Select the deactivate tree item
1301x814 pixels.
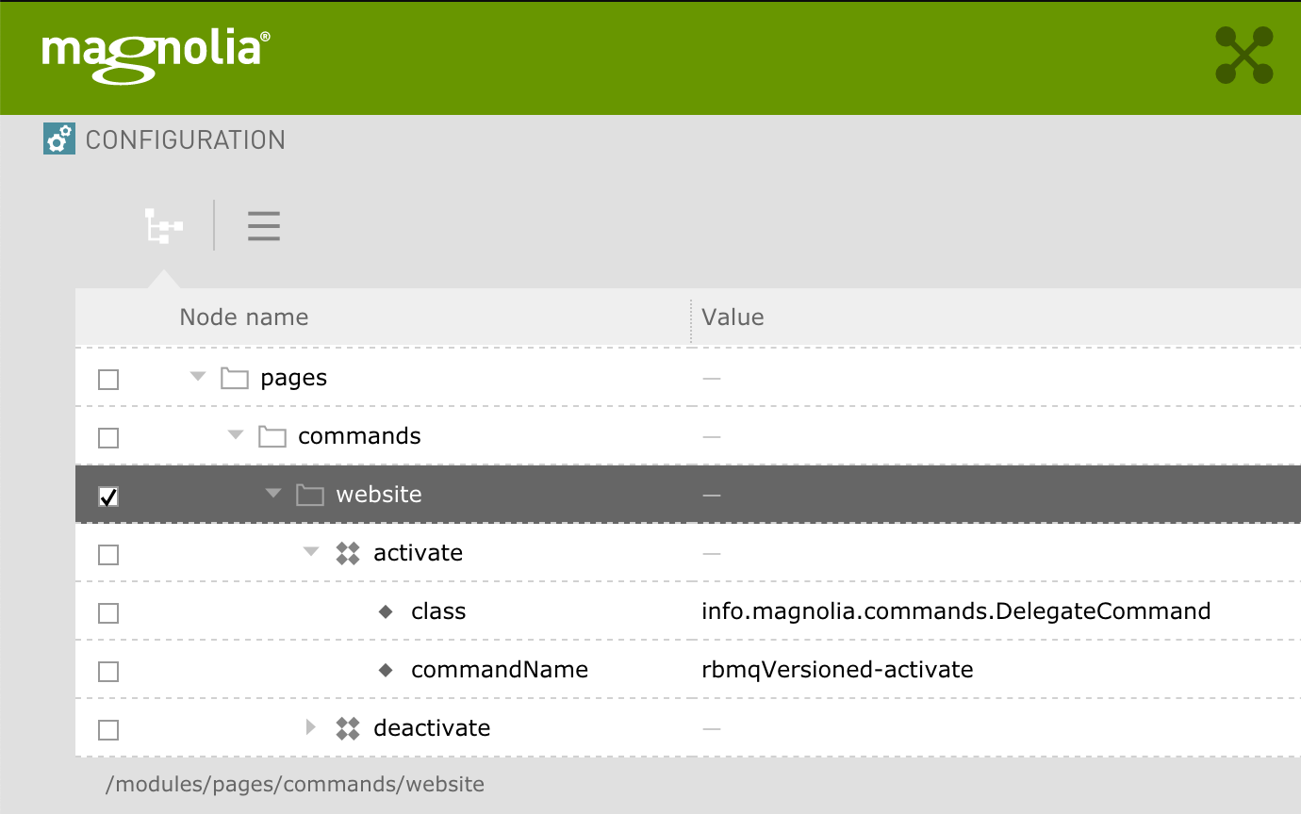click(432, 729)
